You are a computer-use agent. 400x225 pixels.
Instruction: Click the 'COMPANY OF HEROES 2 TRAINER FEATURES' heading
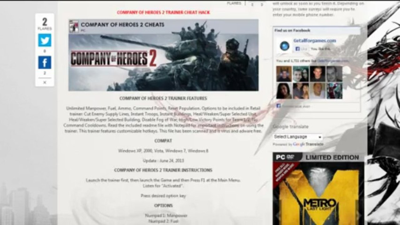163,98
